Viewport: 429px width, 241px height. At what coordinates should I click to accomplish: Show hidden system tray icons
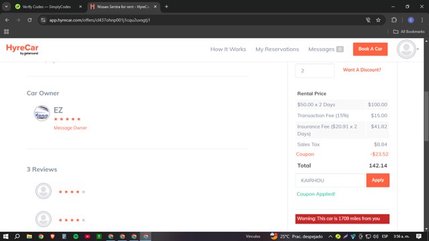pyautogui.click(x=330, y=236)
